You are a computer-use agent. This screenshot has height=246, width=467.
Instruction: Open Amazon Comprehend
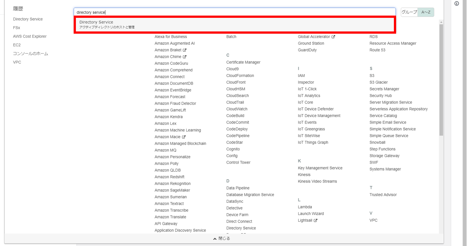(x=173, y=70)
